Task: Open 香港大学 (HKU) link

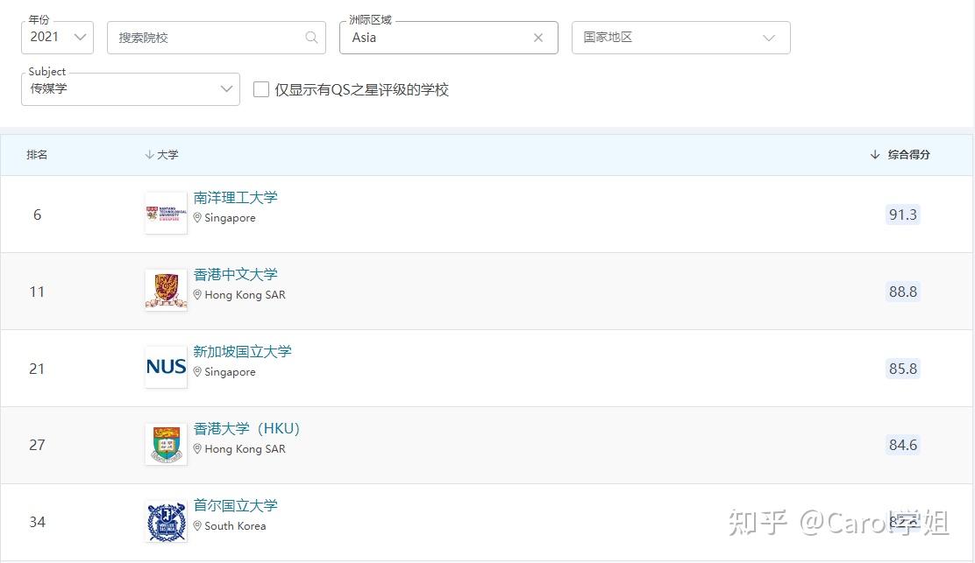Action: pyautogui.click(x=247, y=428)
